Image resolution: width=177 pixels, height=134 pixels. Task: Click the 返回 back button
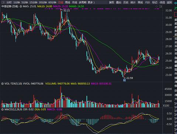click(169, 3)
